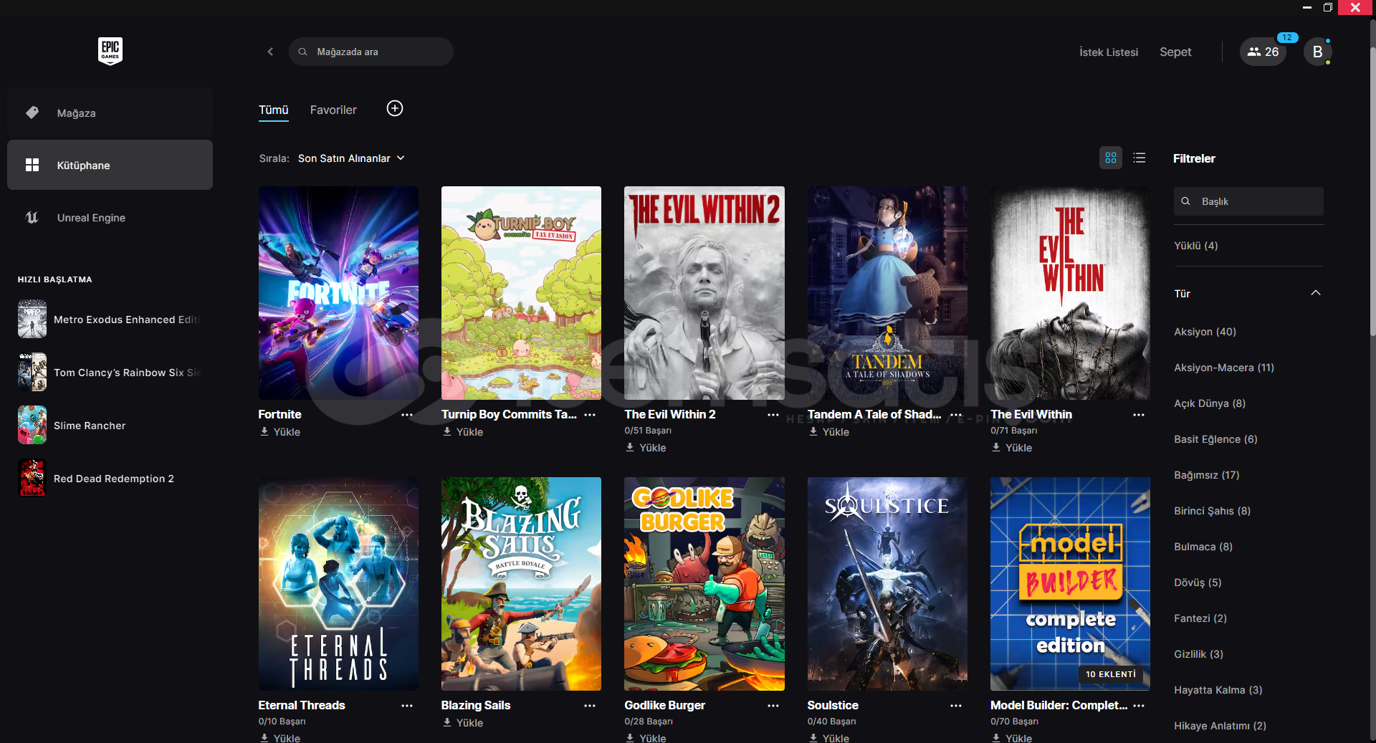Add a new collection with plus icon
Screen dimensions: 1376x743
click(395, 108)
